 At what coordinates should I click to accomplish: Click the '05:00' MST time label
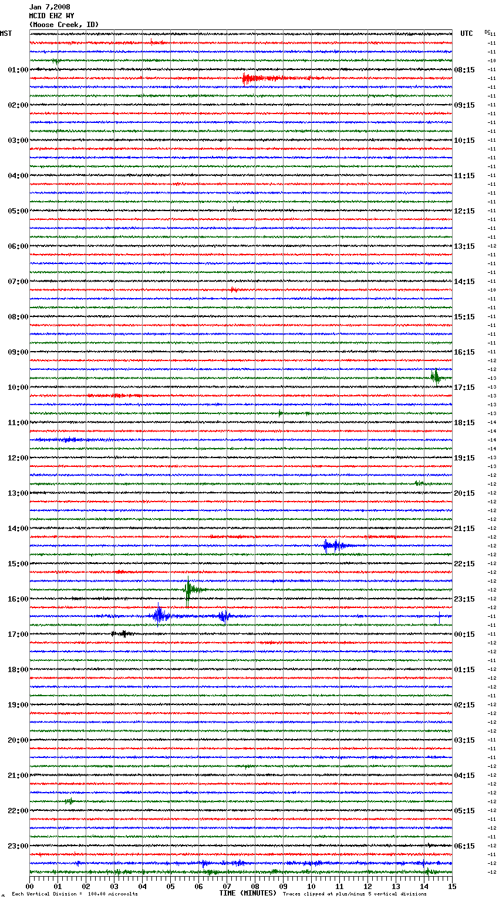pyautogui.click(x=18, y=211)
